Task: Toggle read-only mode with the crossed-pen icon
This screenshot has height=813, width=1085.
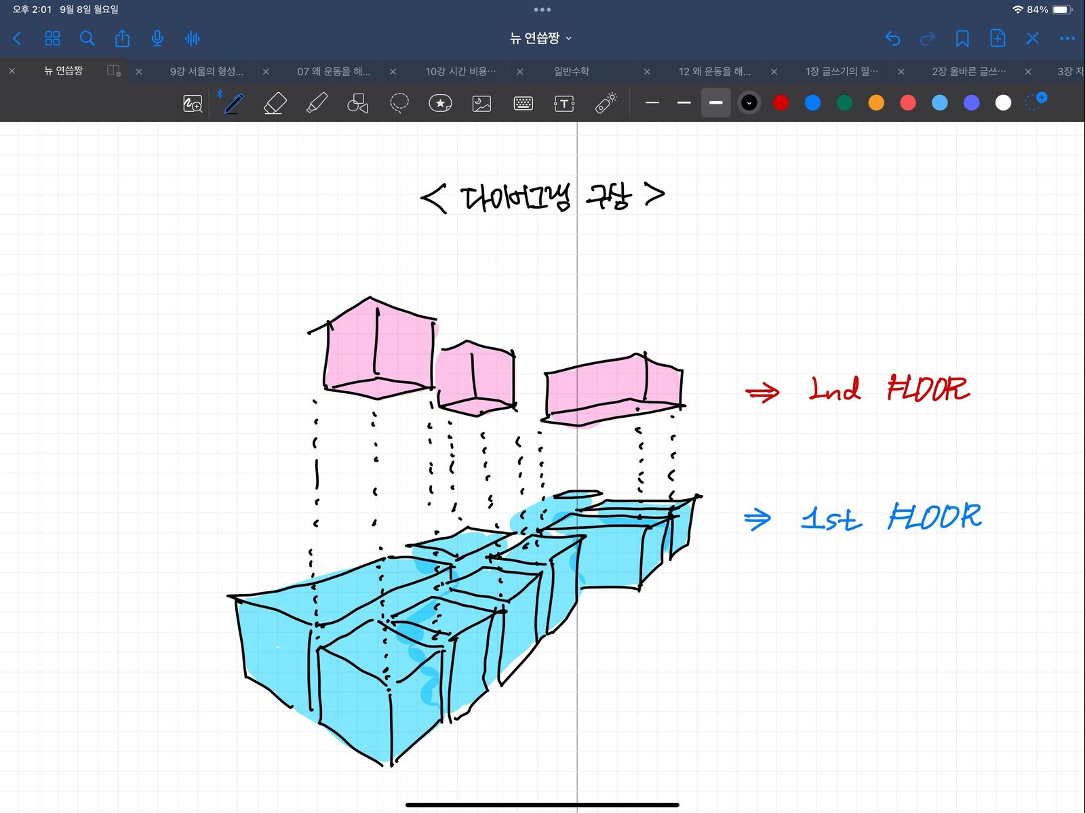Action: pyautogui.click(x=1032, y=39)
